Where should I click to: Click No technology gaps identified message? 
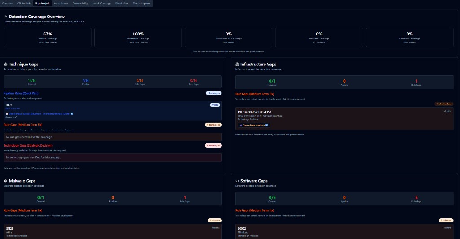(x=113, y=157)
